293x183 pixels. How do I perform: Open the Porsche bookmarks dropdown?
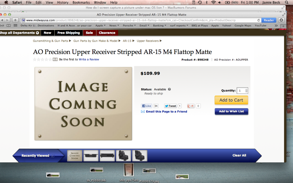pyautogui.click(x=129, y=25)
